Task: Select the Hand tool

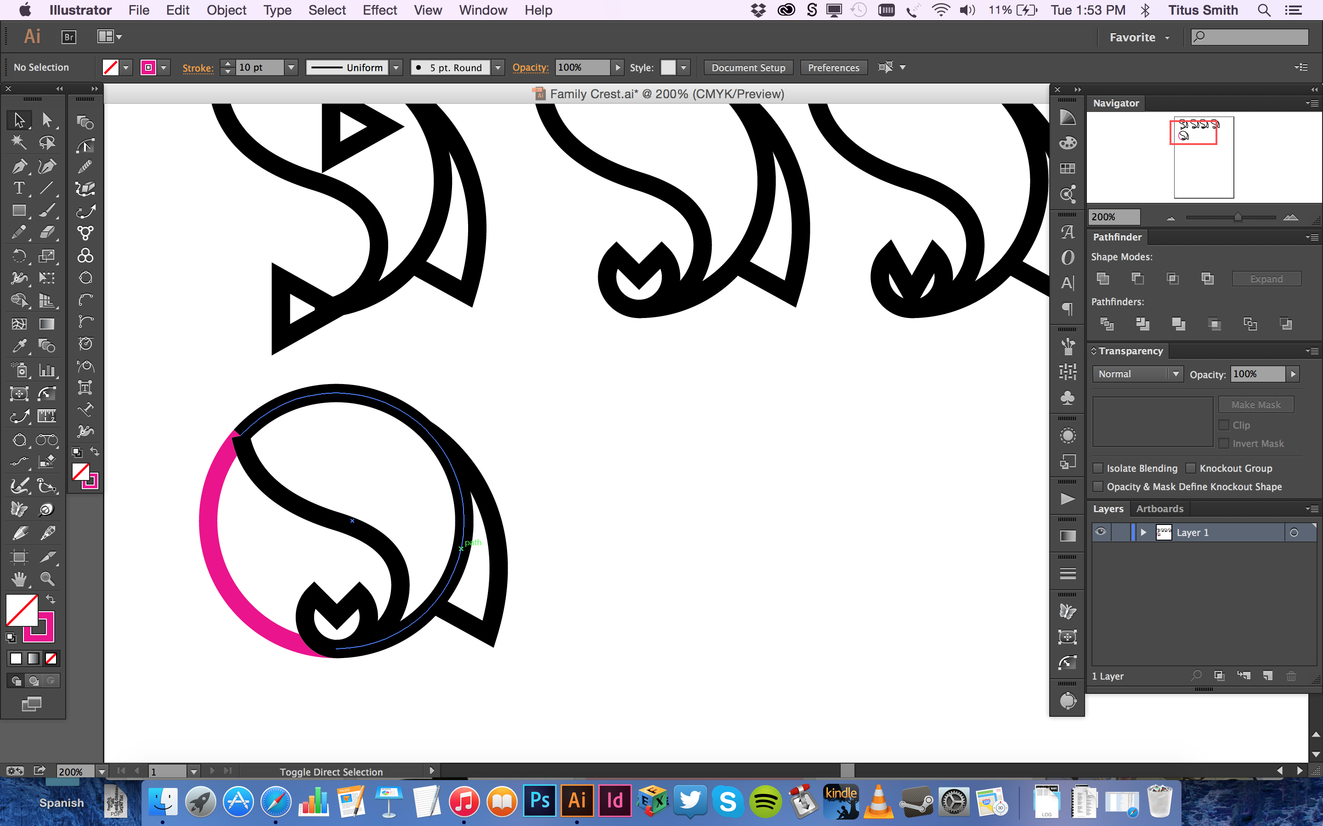Action: pos(19,579)
